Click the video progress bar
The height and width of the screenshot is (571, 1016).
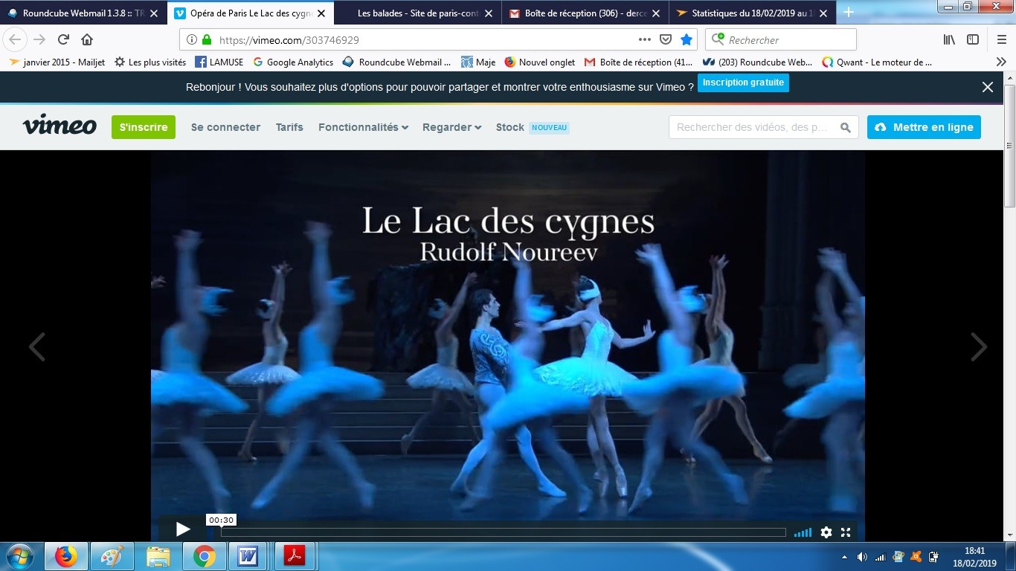point(504,532)
